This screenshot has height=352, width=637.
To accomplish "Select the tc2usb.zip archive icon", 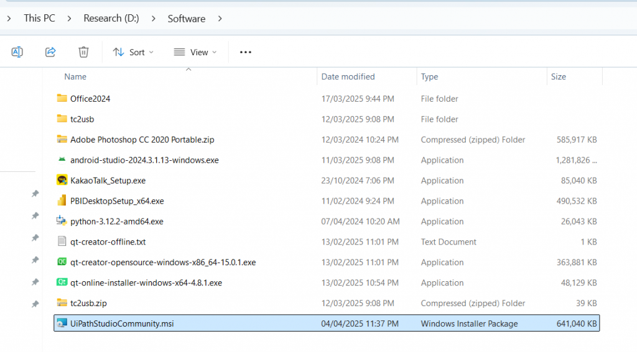I will 62,302.
